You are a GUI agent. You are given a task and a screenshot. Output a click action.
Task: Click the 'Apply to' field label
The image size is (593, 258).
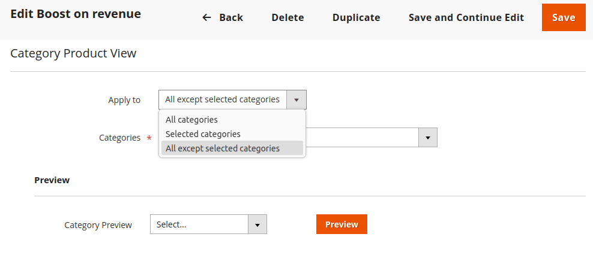click(124, 100)
